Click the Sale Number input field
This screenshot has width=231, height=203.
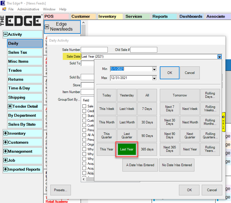[x=94, y=50]
